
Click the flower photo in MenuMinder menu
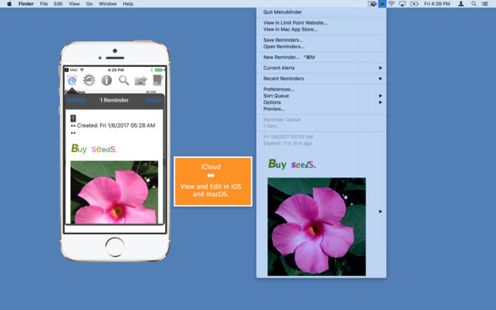tap(317, 226)
